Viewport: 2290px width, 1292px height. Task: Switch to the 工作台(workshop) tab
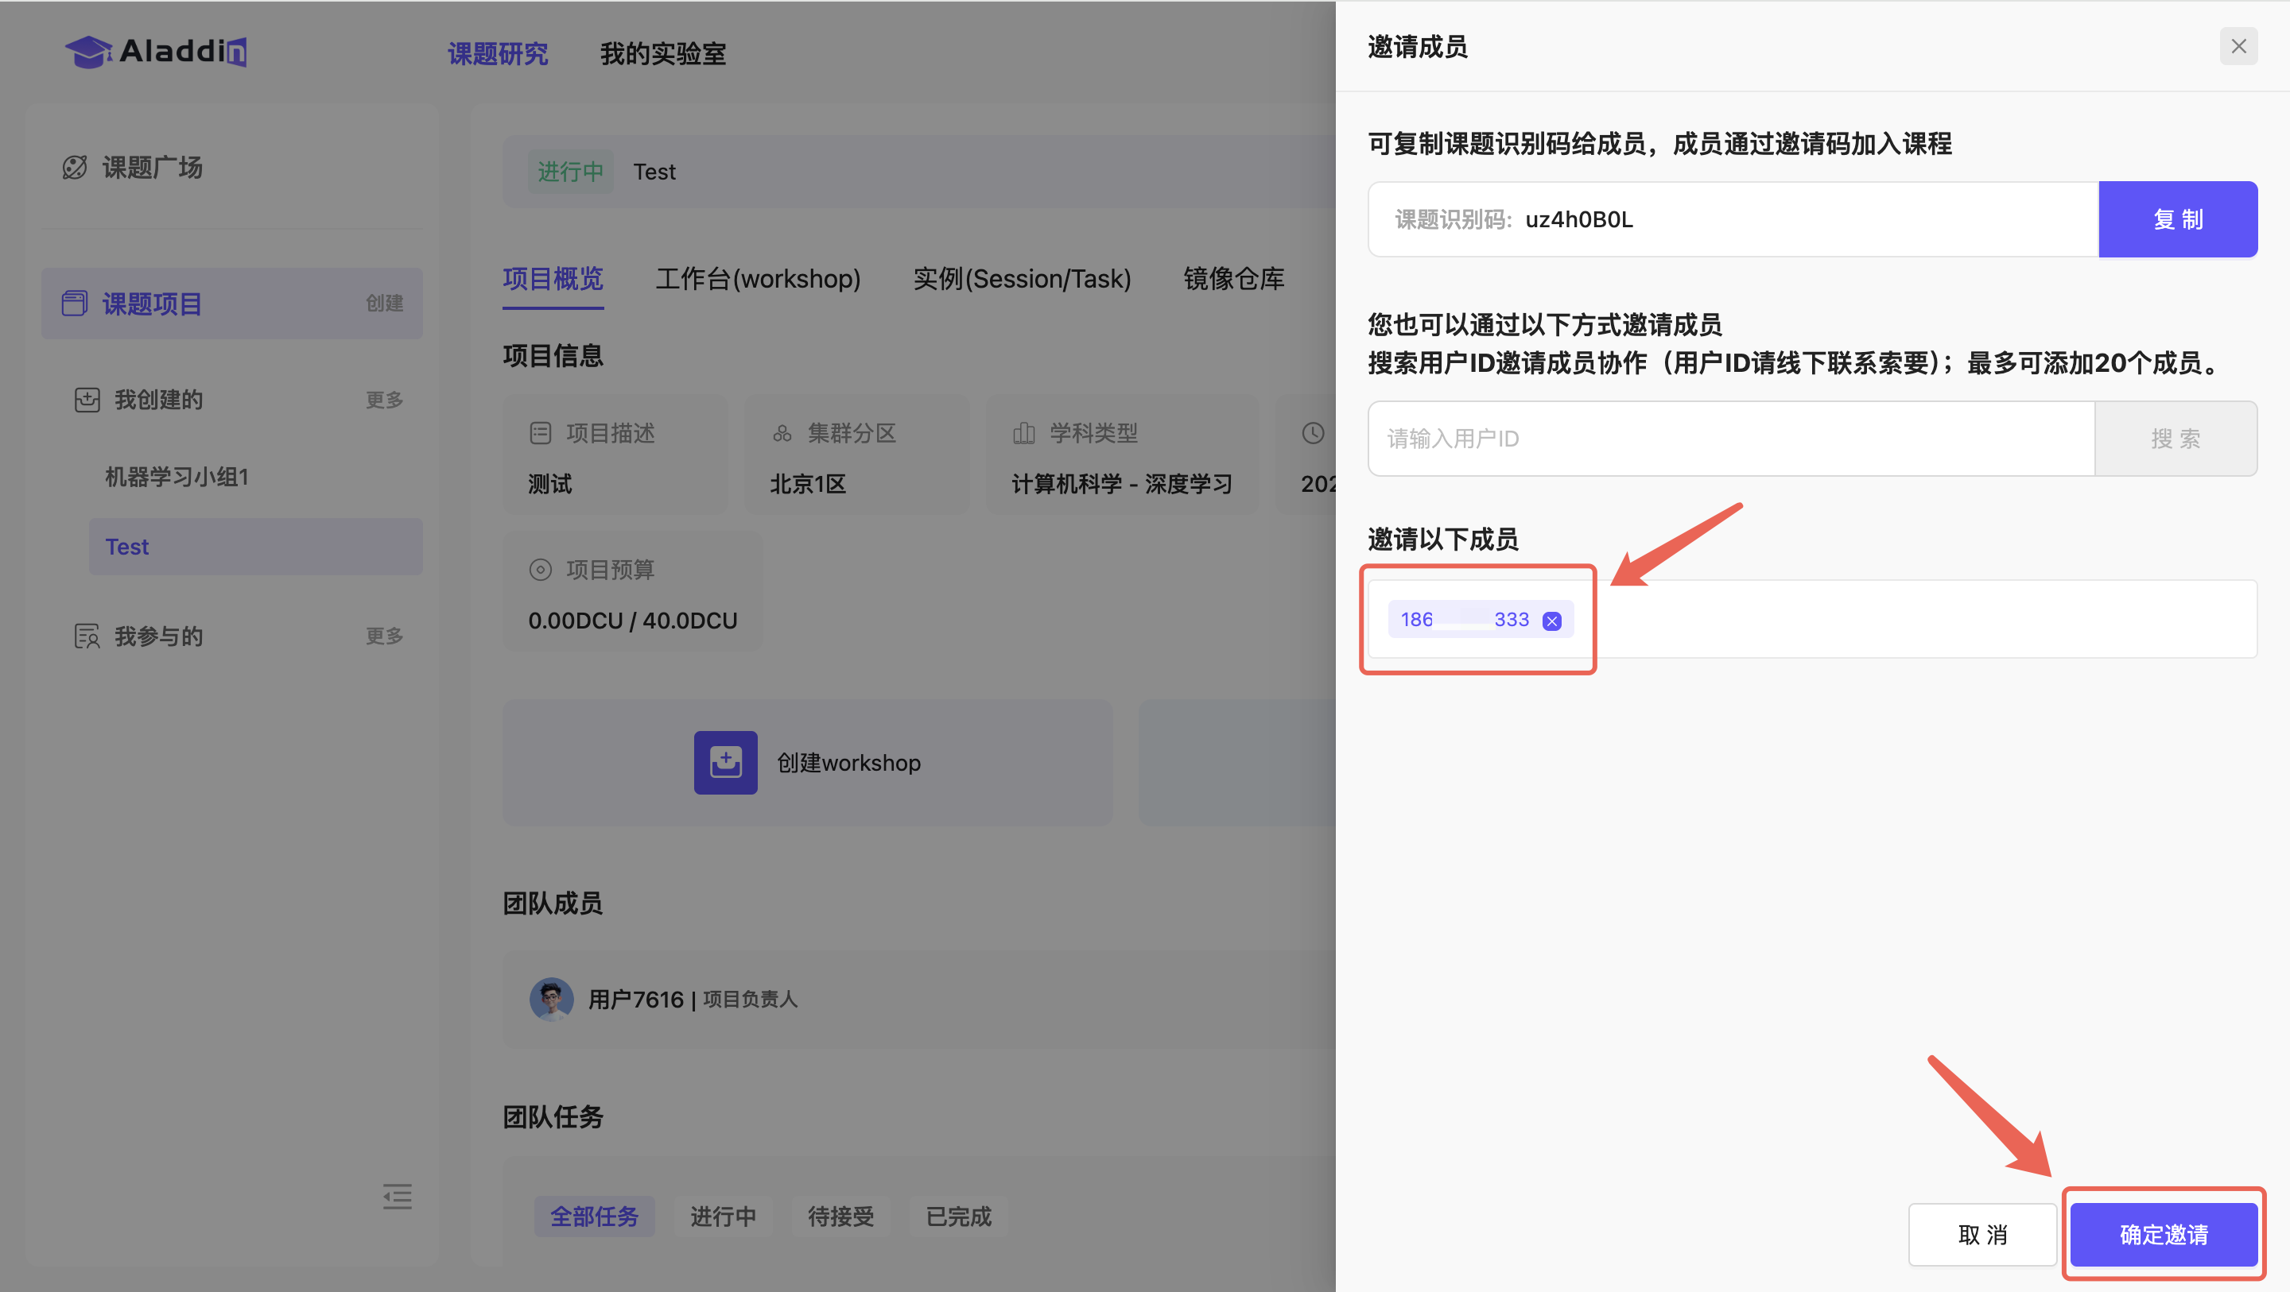click(758, 279)
